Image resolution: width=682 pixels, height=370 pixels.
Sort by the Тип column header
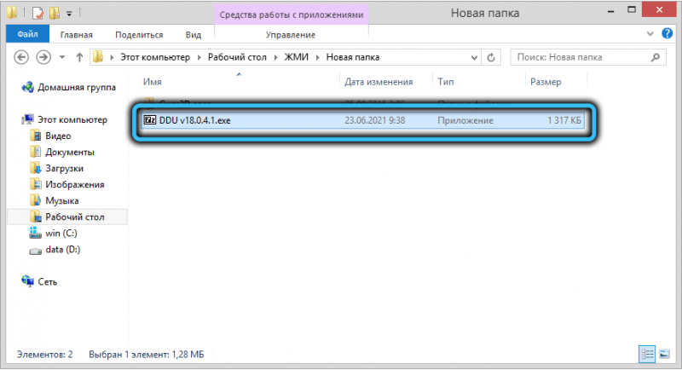coord(445,82)
